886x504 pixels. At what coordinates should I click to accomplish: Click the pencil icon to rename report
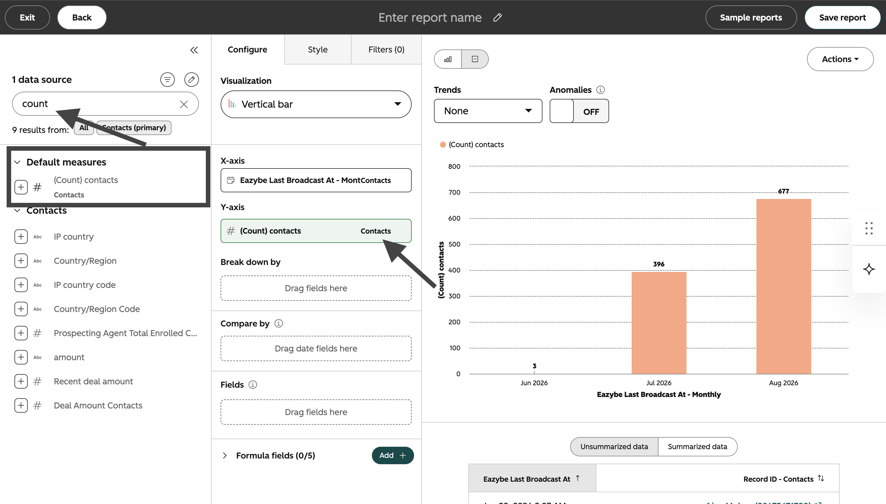click(x=498, y=17)
